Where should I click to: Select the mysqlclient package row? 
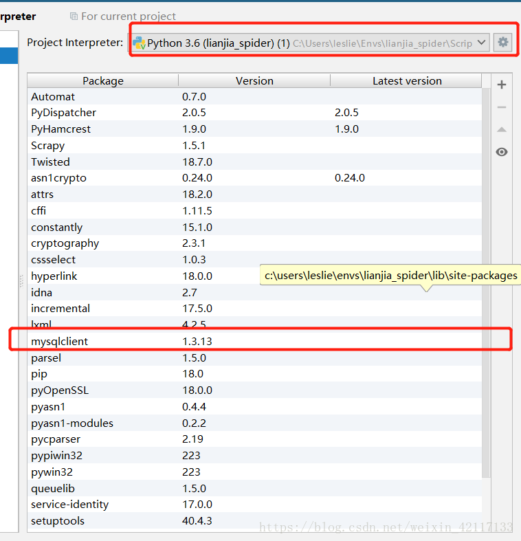point(254,341)
